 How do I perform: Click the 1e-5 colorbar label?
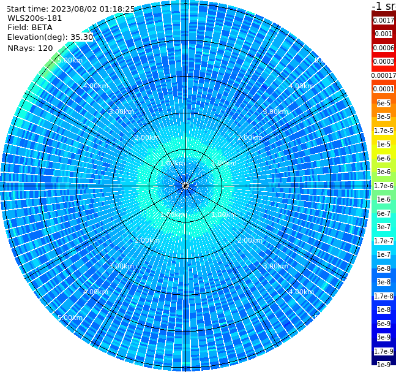[x=384, y=144]
